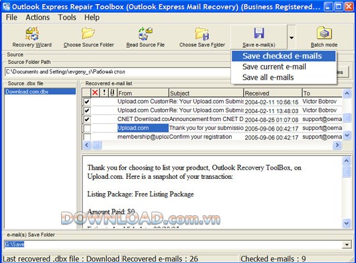Viewport: 356px width, 263px height.
Task: Open the e-mail Save Folder dropdown
Action: click(x=347, y=245)
